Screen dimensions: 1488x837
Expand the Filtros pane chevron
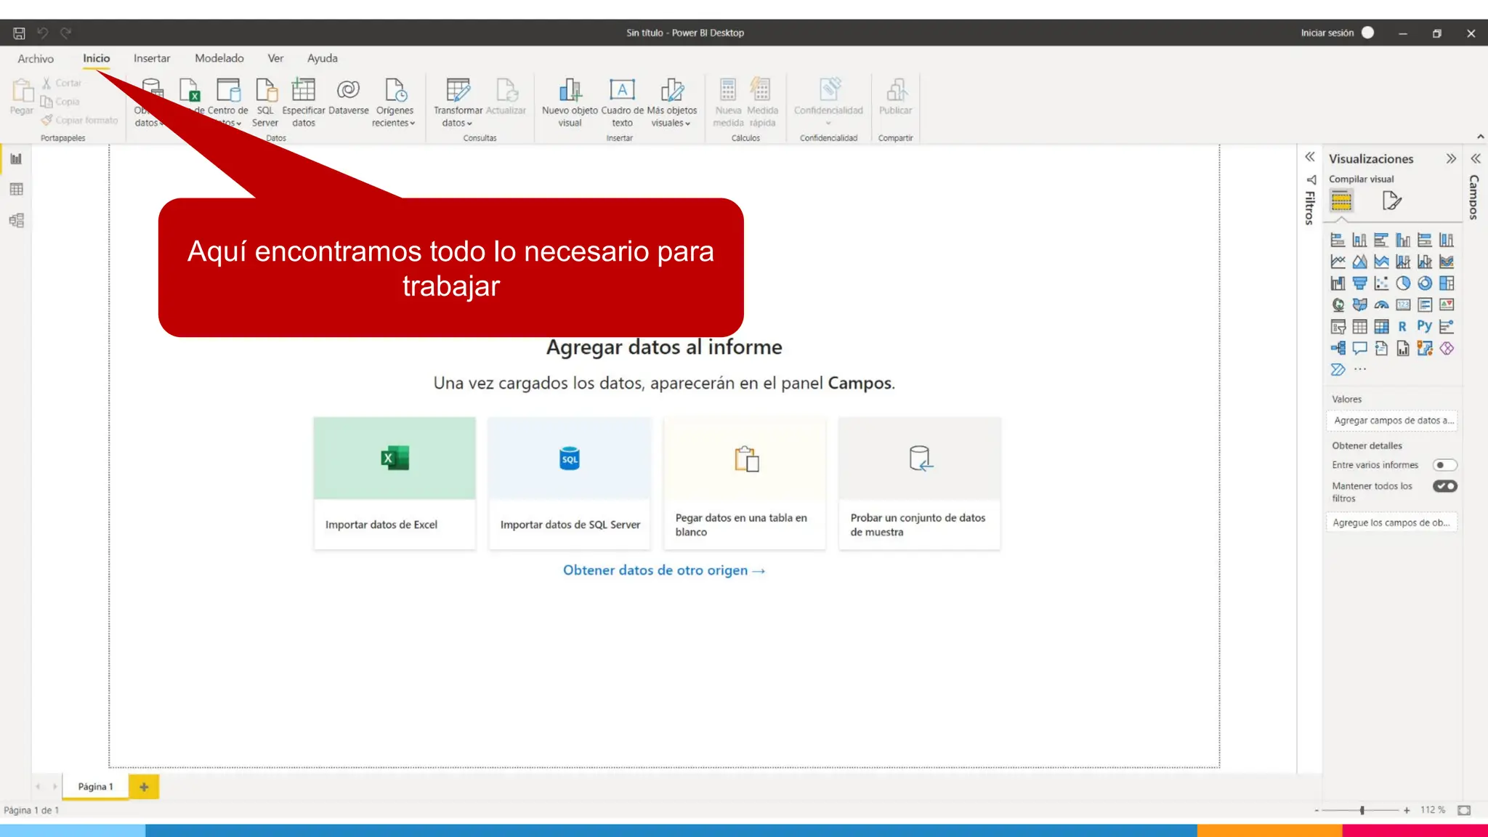pyautogui.click(x=1309, y=157)
